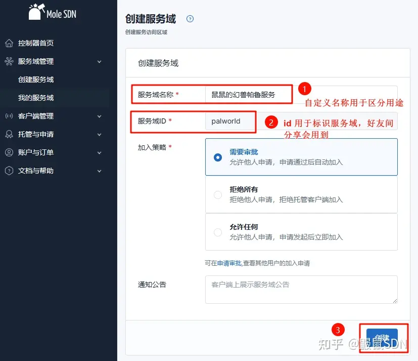The width and height of the screenshot is (418, 361).
Task: Open the 文档与帮助 menu label
Action: (36, 171)
